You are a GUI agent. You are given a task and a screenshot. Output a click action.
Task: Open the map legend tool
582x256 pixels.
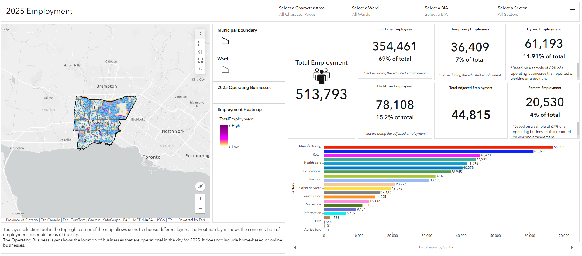tap(200, 44)
